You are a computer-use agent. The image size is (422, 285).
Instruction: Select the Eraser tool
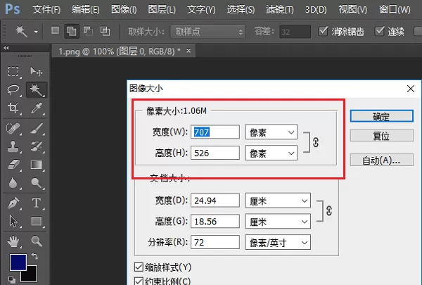(13, 165)
